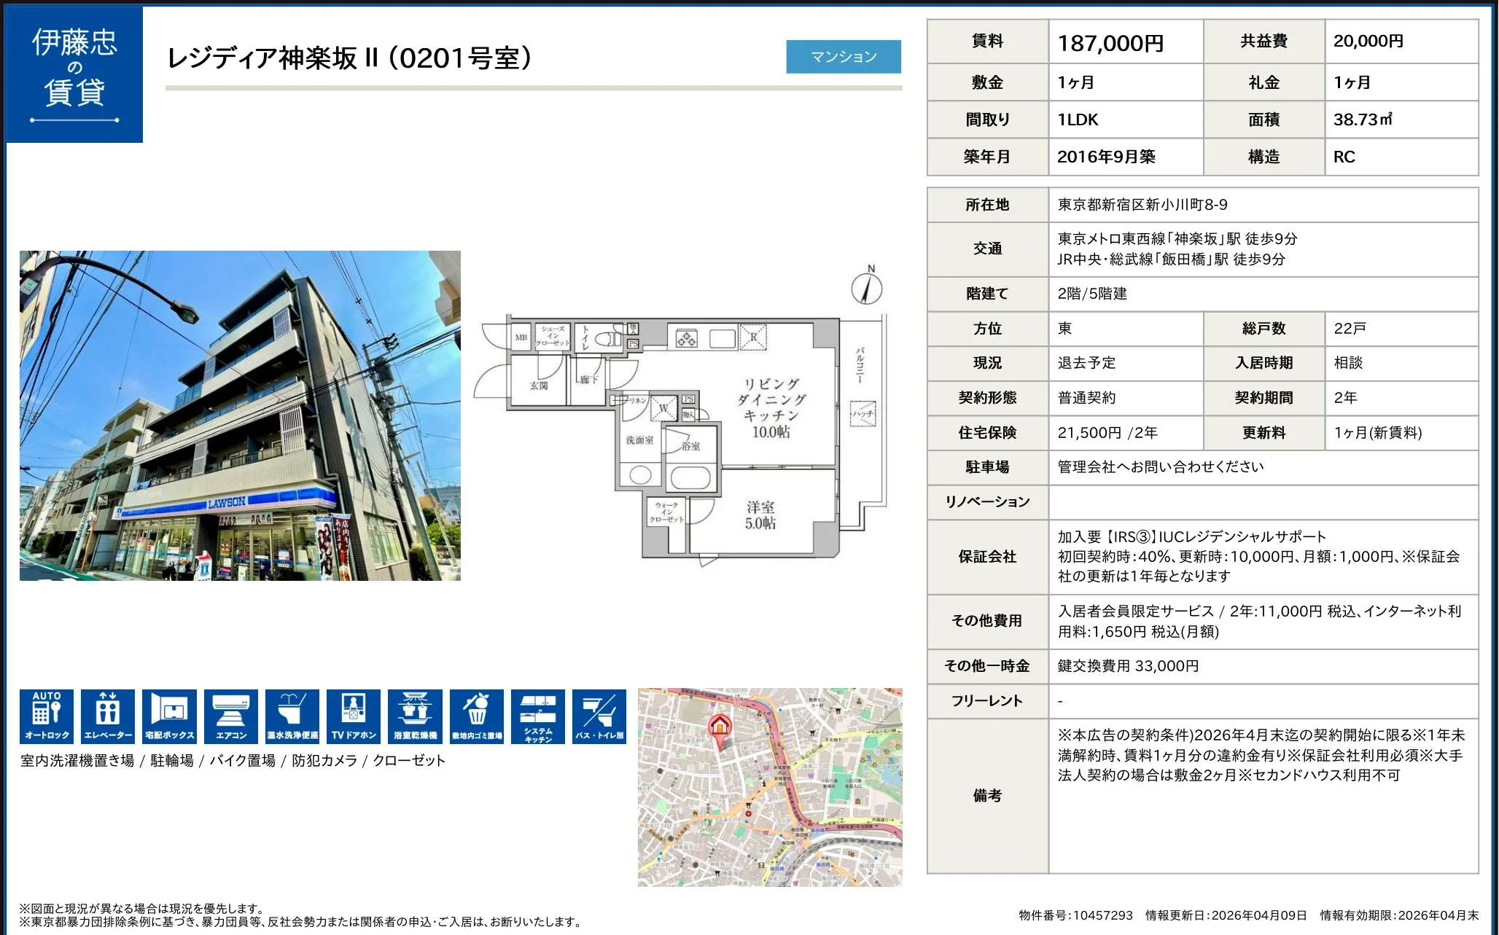Click the TVドアホン intercom icon
This screenshot has width=1499, height=935.
click(x=354, y=716)
